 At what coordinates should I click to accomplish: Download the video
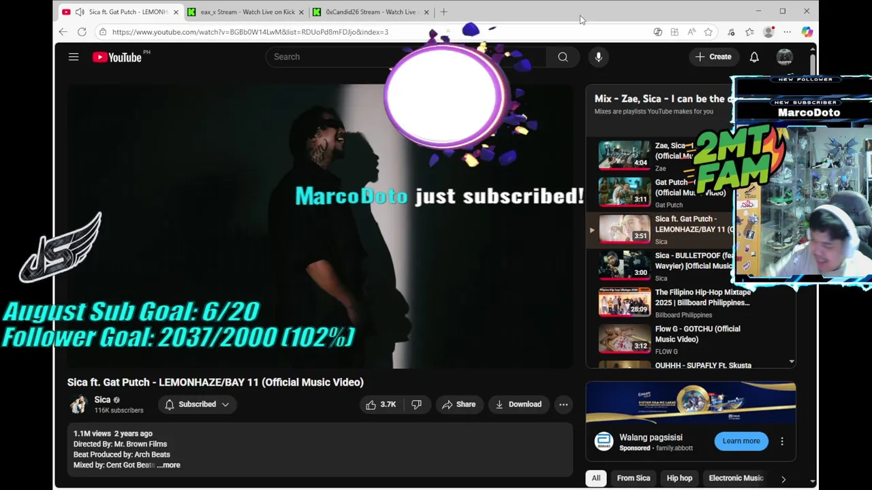518,404
